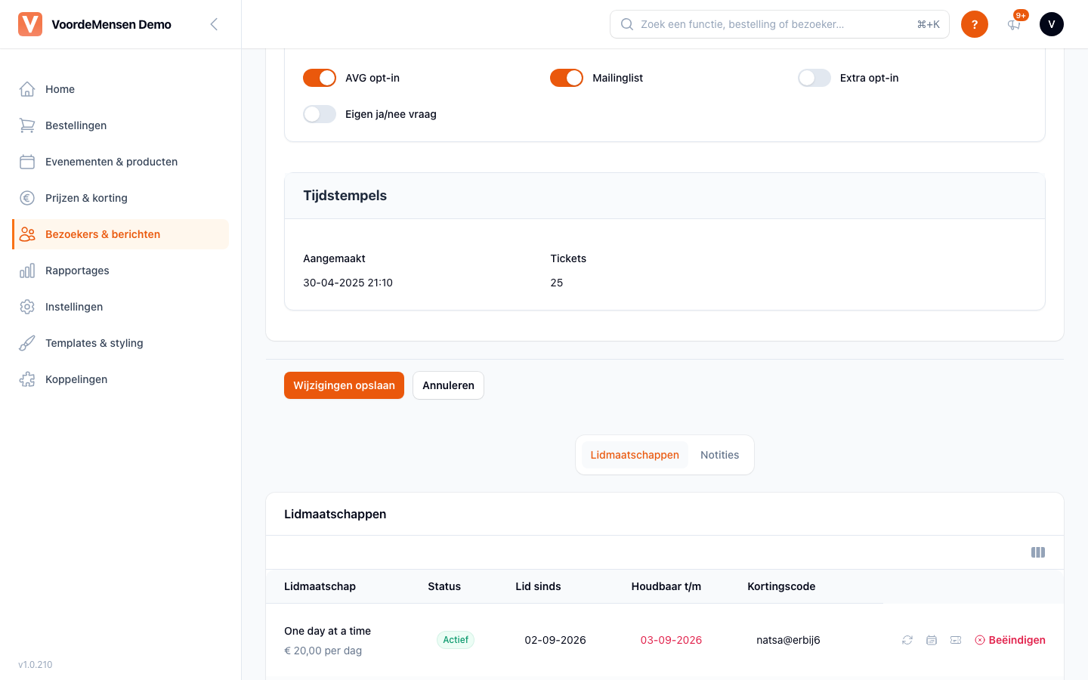Screen dimensions: 1088x680
Task: Click the search function input field
Action: coord(780,24)
